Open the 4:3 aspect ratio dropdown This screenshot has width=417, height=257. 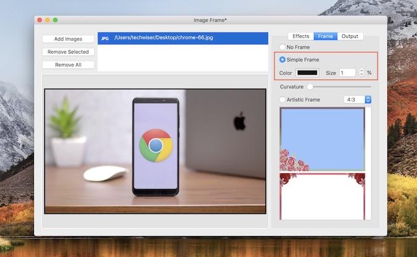click(357, 100)
